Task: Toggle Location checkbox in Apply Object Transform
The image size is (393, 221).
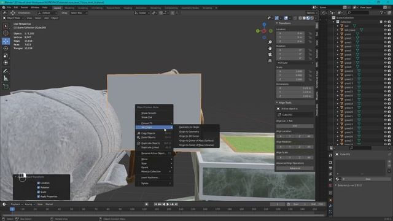Action: point(38,183)
